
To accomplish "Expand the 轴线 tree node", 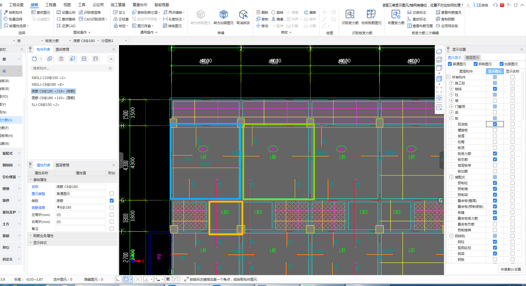I will (451, 89).
